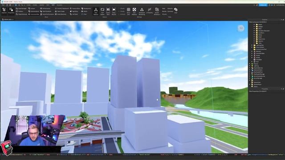Toggle the Stats overlay
Image resolution: width=285 pixels, height=160 pixels.
[164, 8]
